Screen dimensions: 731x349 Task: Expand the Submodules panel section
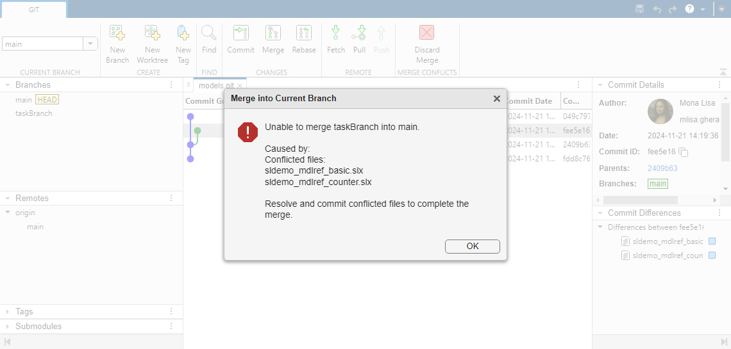point(8,327)
